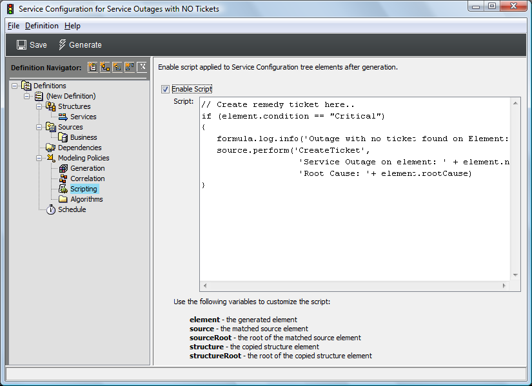Image resolution: width=532 pixels, height=386 pixels.
Task: Click the "structureRoot" variable description text
Action: 281,356
